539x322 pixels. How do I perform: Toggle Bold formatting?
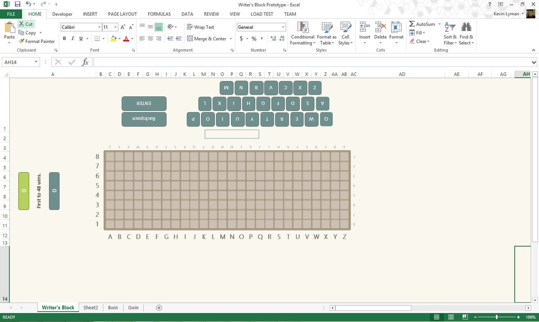point(65,39)
